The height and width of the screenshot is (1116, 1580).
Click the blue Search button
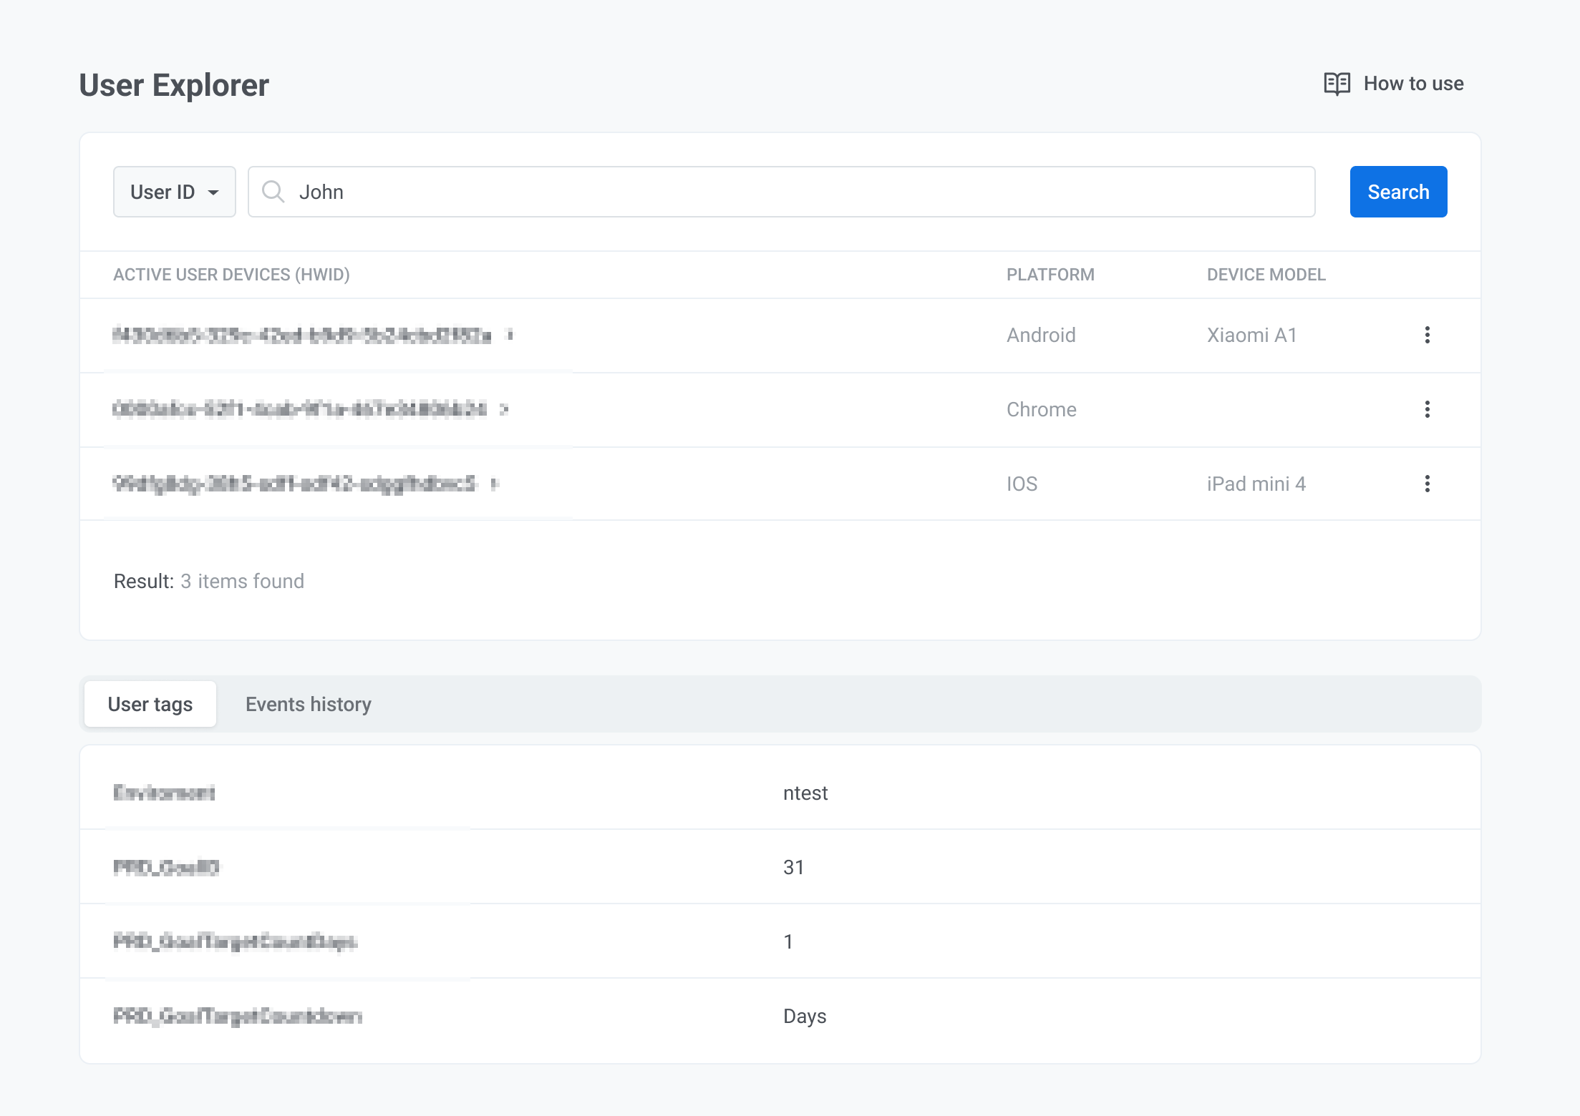pyautogui.click(x=1398, y=192)
